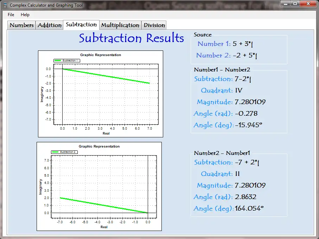Viewport: 319px width, 239px height.
Task: Select the 7.280109 magnitude under Number1 - Number2
Action: tap(250, 102)
